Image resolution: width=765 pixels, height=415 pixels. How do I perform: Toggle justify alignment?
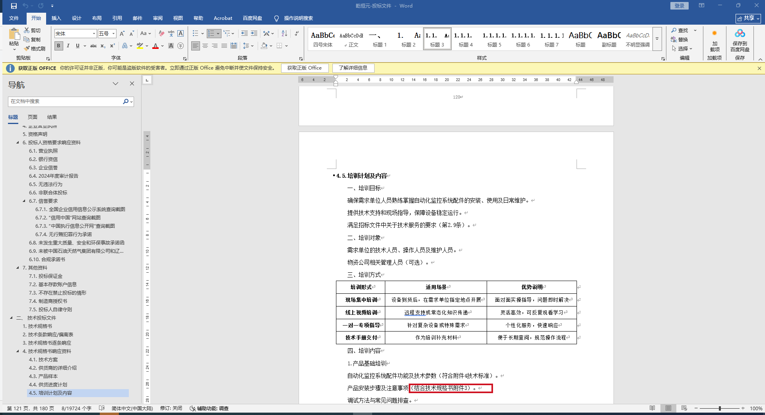point(224,46)
